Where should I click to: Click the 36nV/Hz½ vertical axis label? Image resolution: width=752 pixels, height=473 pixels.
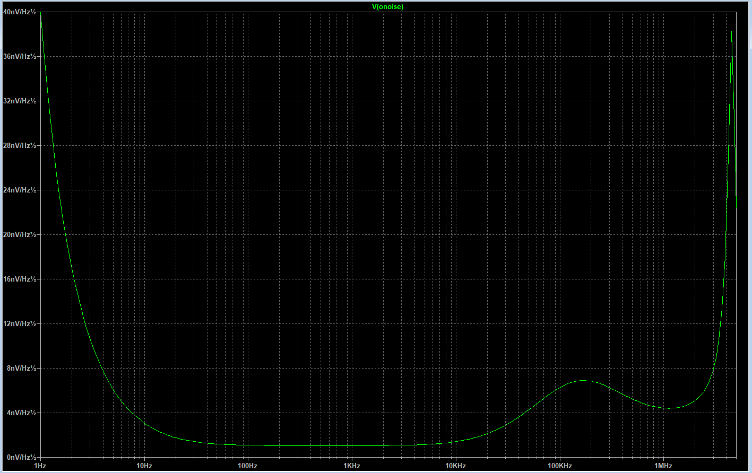pyautogui.click(x=20, y=56)
